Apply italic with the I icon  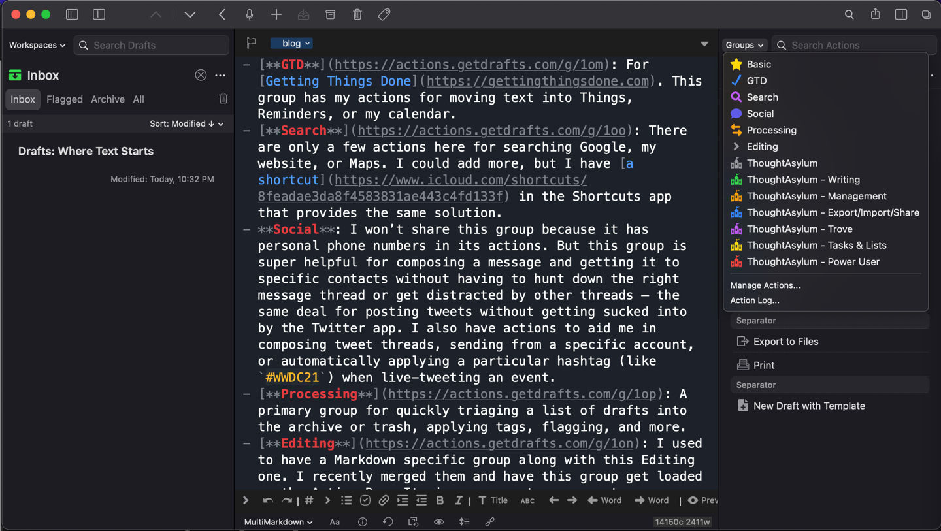(x=459, y=500)
